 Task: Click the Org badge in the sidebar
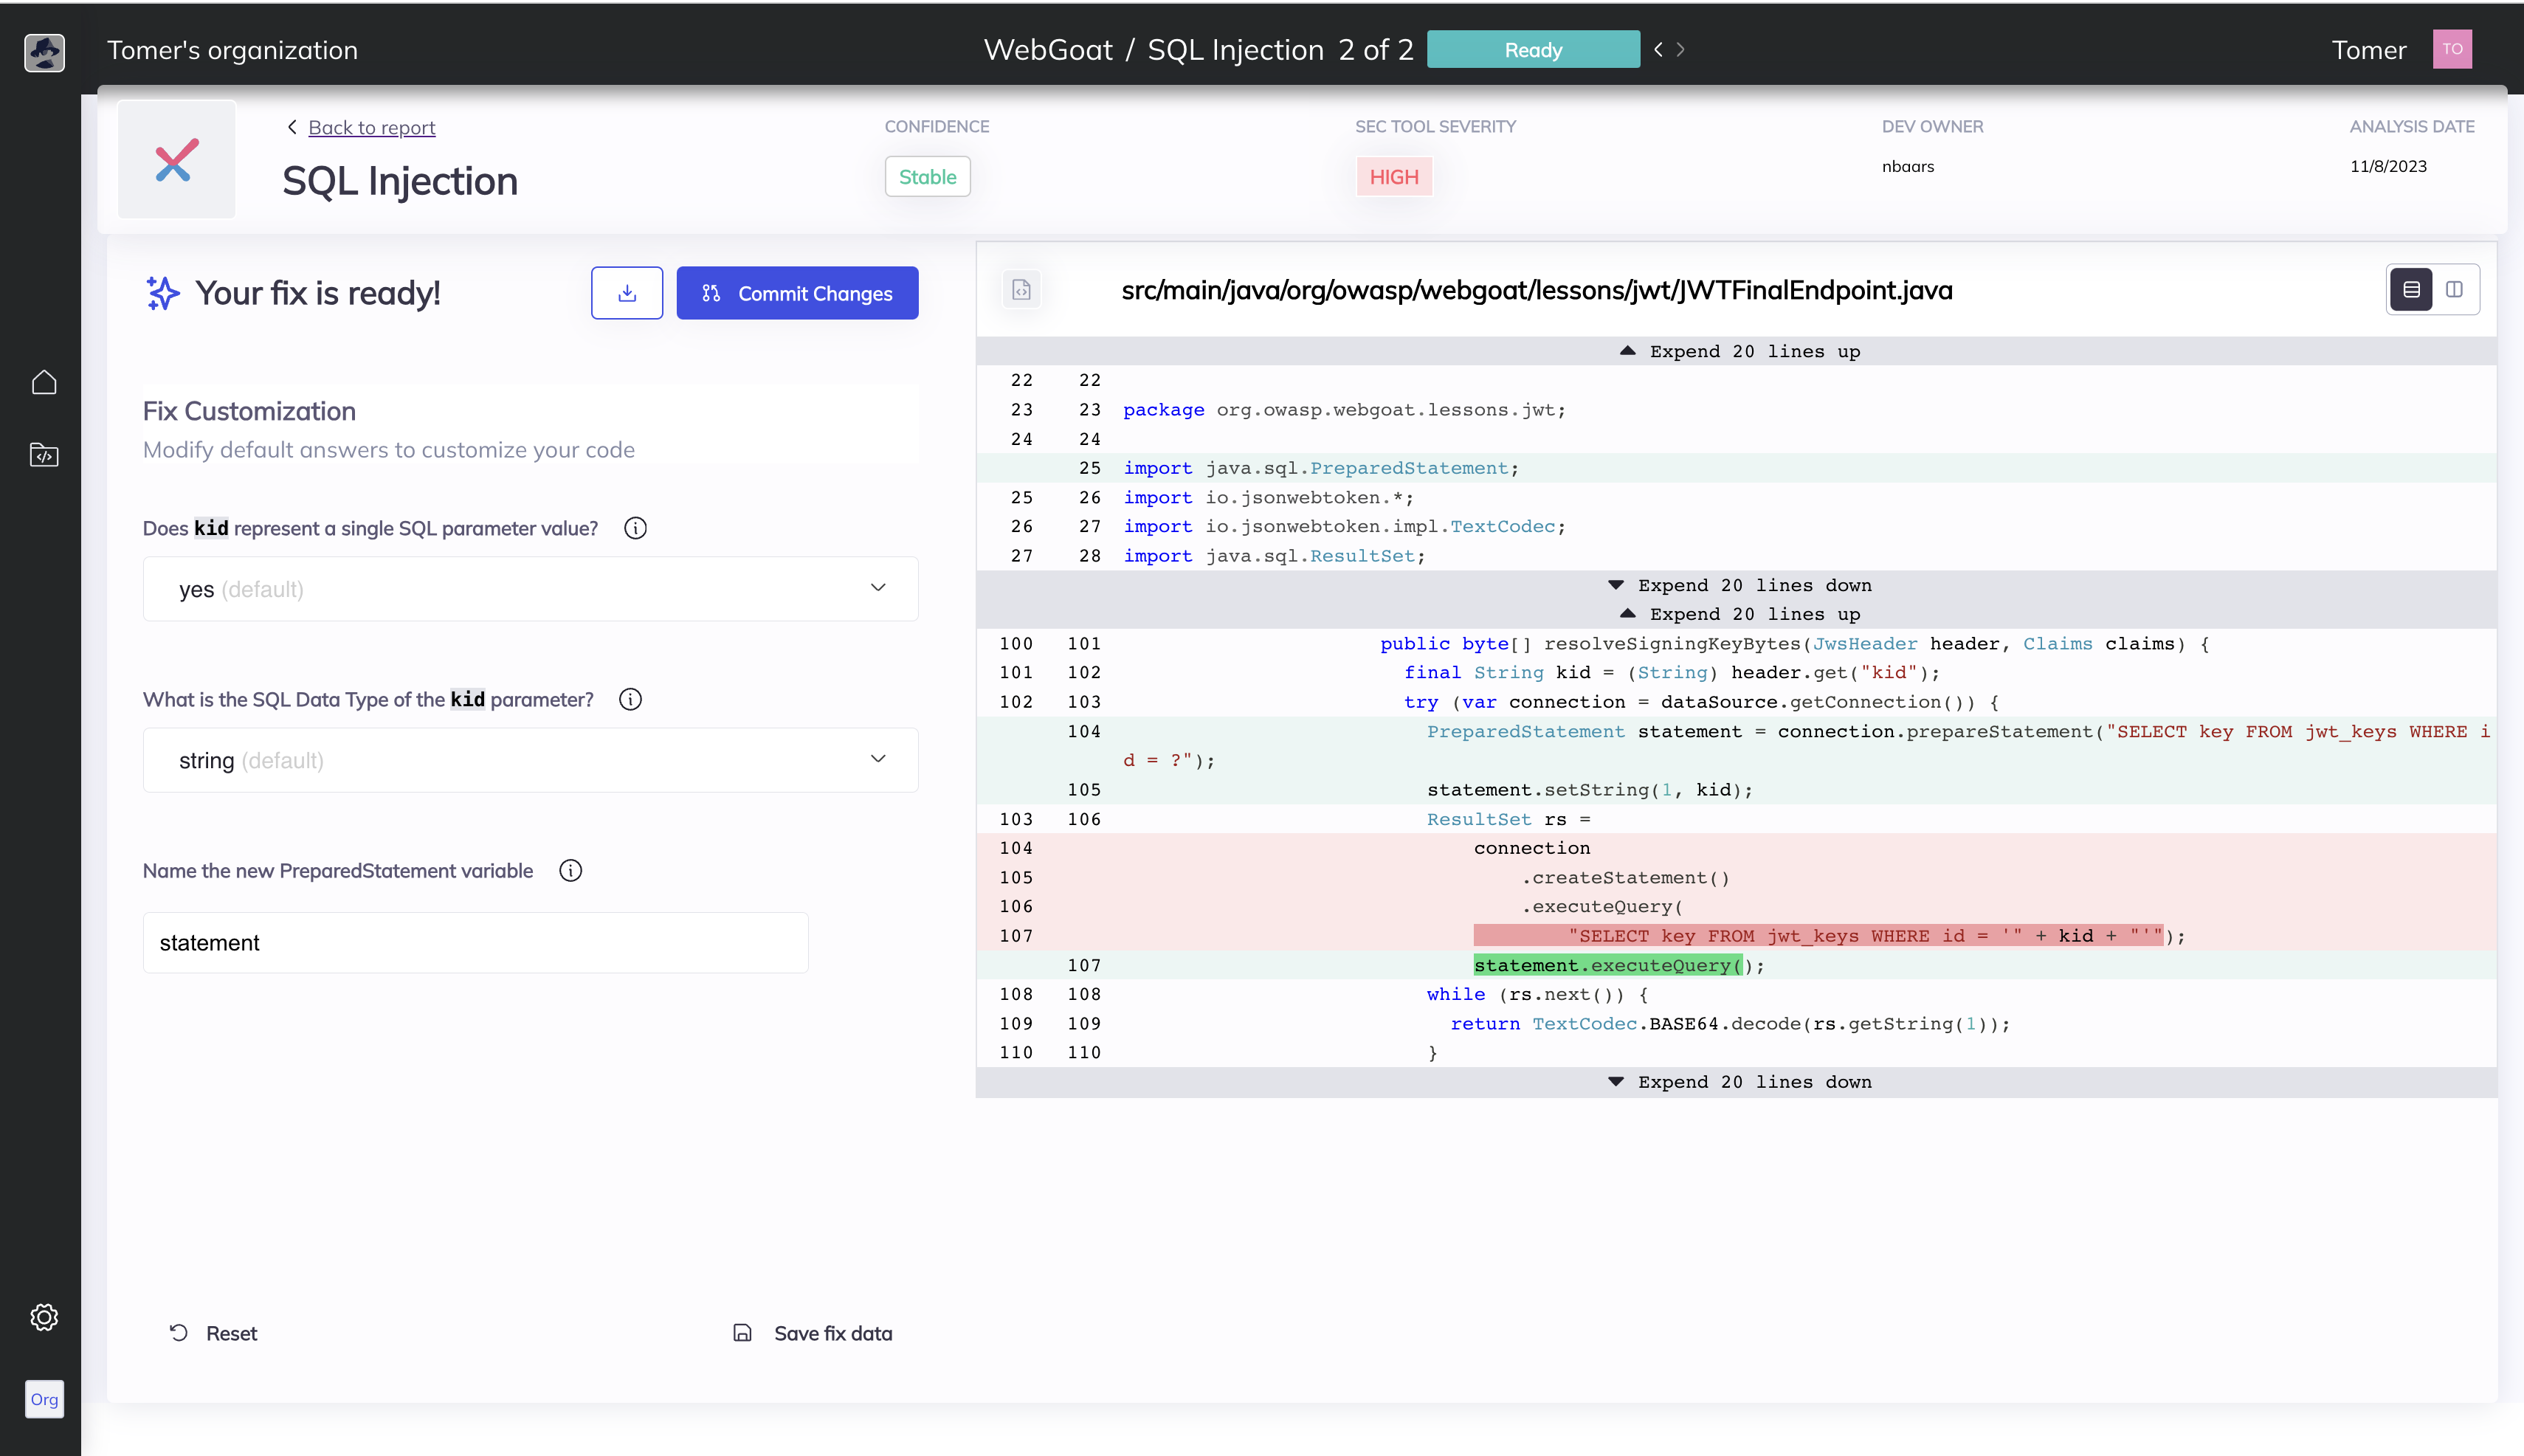click(x=44, y=1399)
